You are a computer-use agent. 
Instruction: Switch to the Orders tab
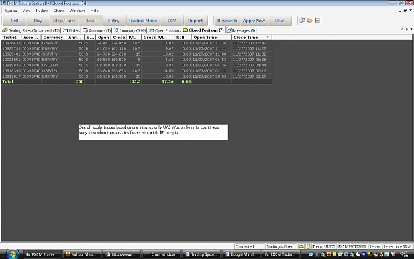[x=72, y=30]
